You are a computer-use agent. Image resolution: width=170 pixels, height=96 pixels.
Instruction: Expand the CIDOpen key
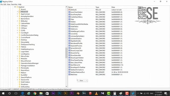17,26
